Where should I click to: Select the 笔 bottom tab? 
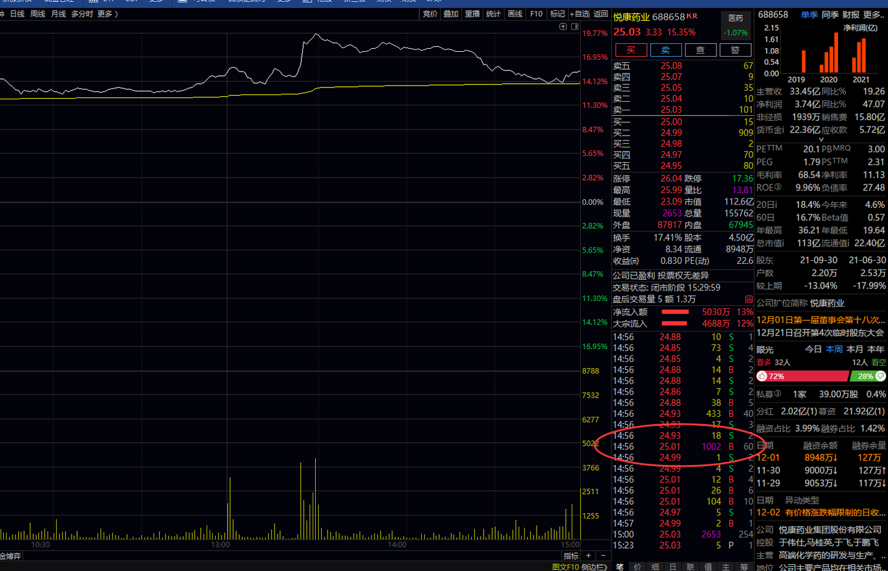point(620,567)
